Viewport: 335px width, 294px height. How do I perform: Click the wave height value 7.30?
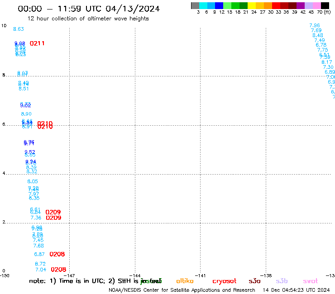pos(328,67)
